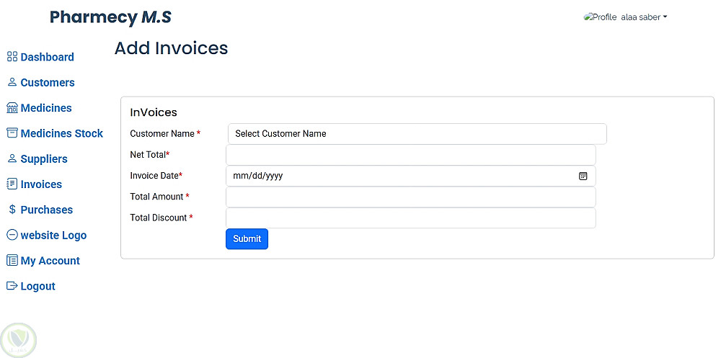Focus the Net Total input field
Screen dimensions: 721x358
pyautogui.click(x=410, y=155)
